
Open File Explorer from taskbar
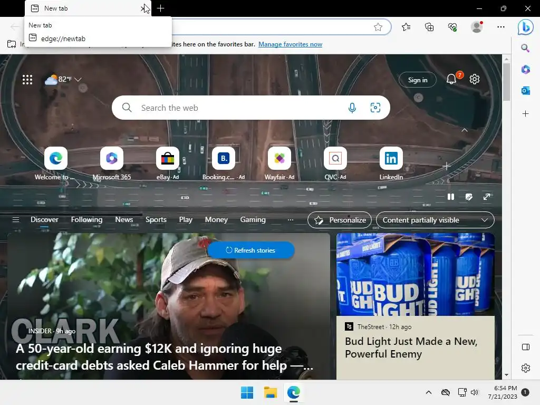pyautogui.click(x=271, y=392)
